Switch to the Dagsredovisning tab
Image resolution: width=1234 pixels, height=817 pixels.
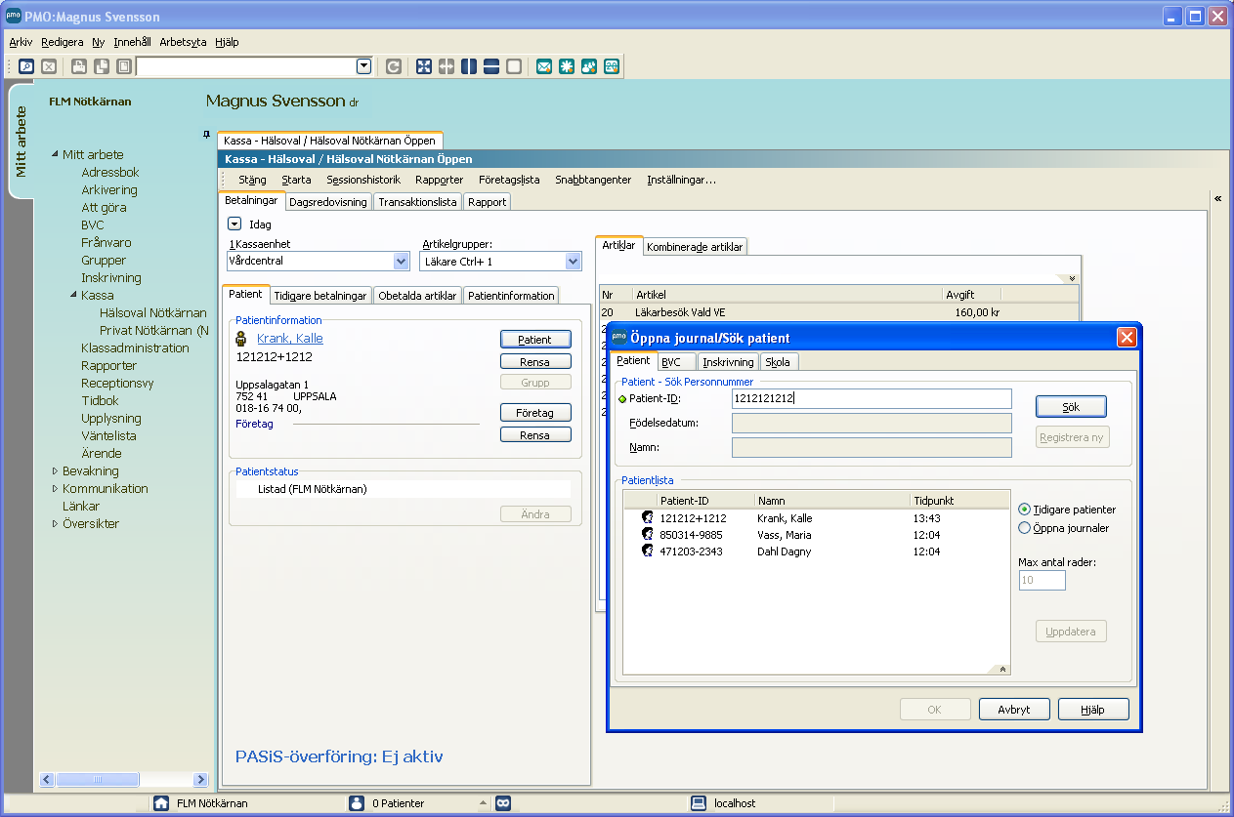click(328, 202)
